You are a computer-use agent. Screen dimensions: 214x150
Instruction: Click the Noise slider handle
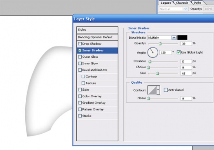pos(149,98)
